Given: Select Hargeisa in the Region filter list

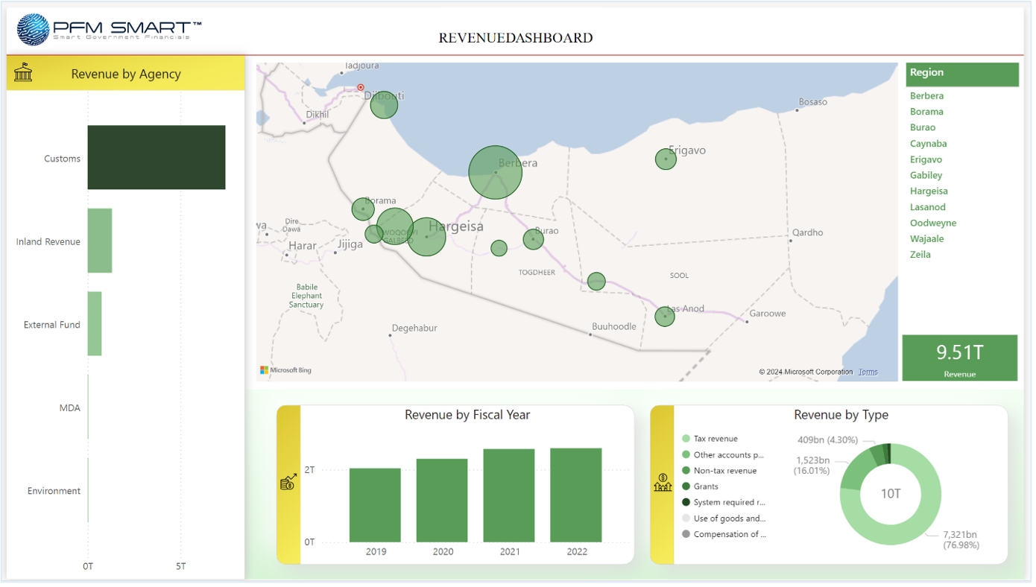Looking at the screenshot, I should 929,191.
